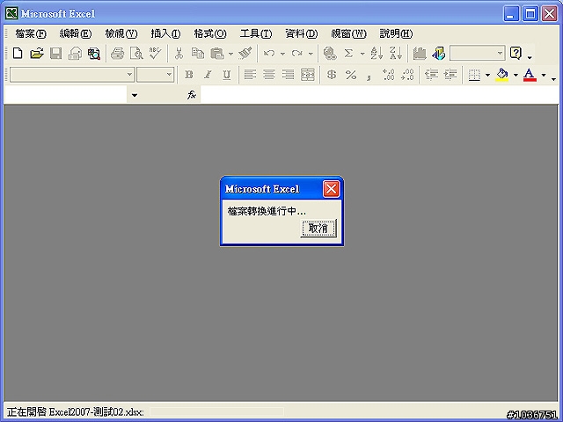563x422 pixels.
Task: Click the Permission/email icon next to Save
Action: click(x=75, y=54)
